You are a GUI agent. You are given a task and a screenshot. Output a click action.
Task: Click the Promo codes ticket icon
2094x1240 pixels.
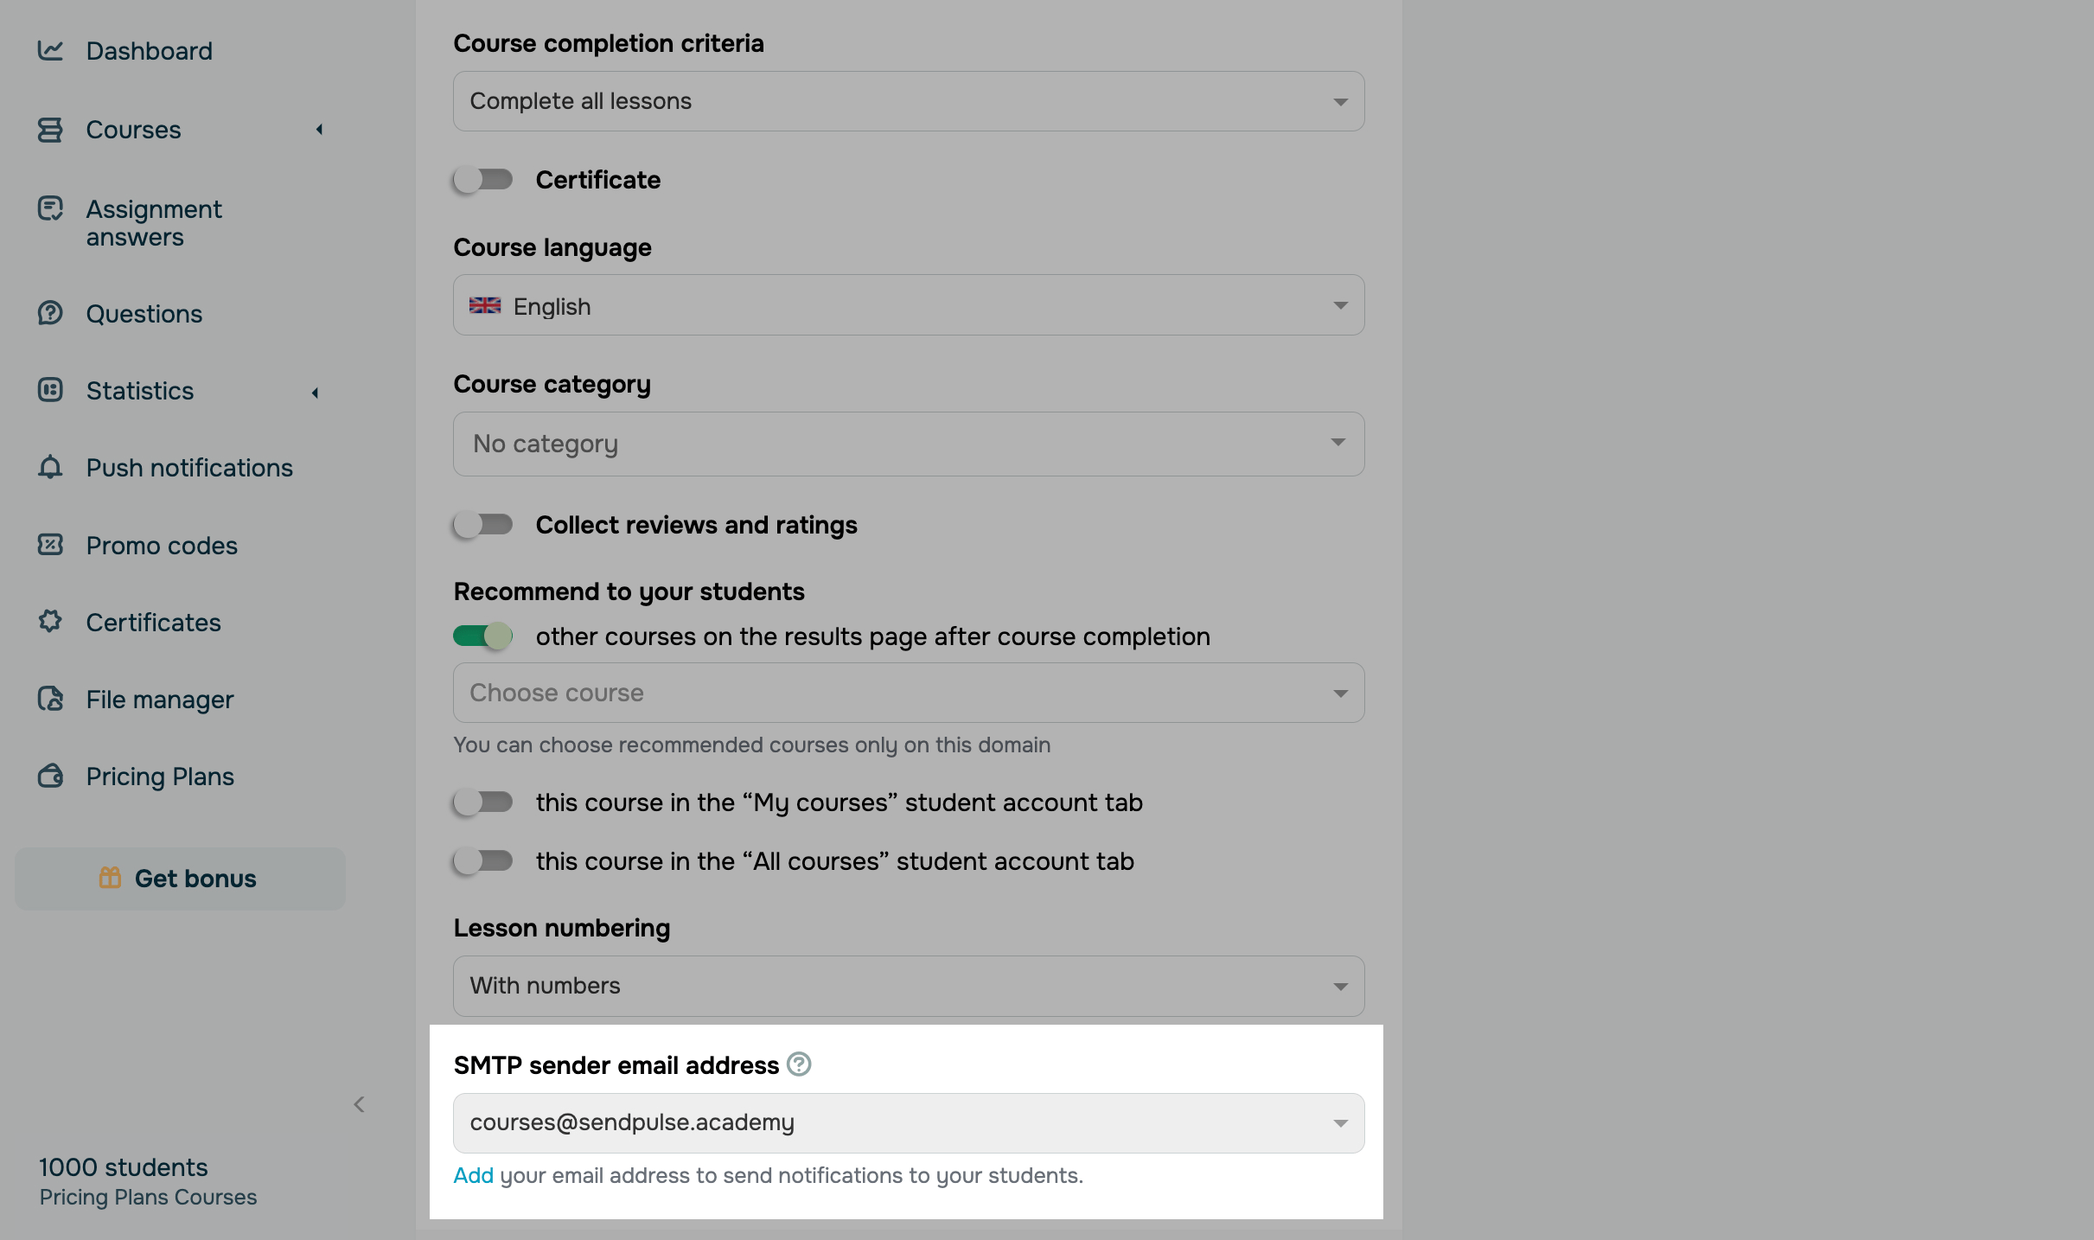pyautogui.click(x=50, y=545)
